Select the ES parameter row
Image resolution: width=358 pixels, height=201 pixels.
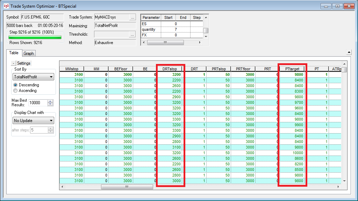tap(172, 24)
